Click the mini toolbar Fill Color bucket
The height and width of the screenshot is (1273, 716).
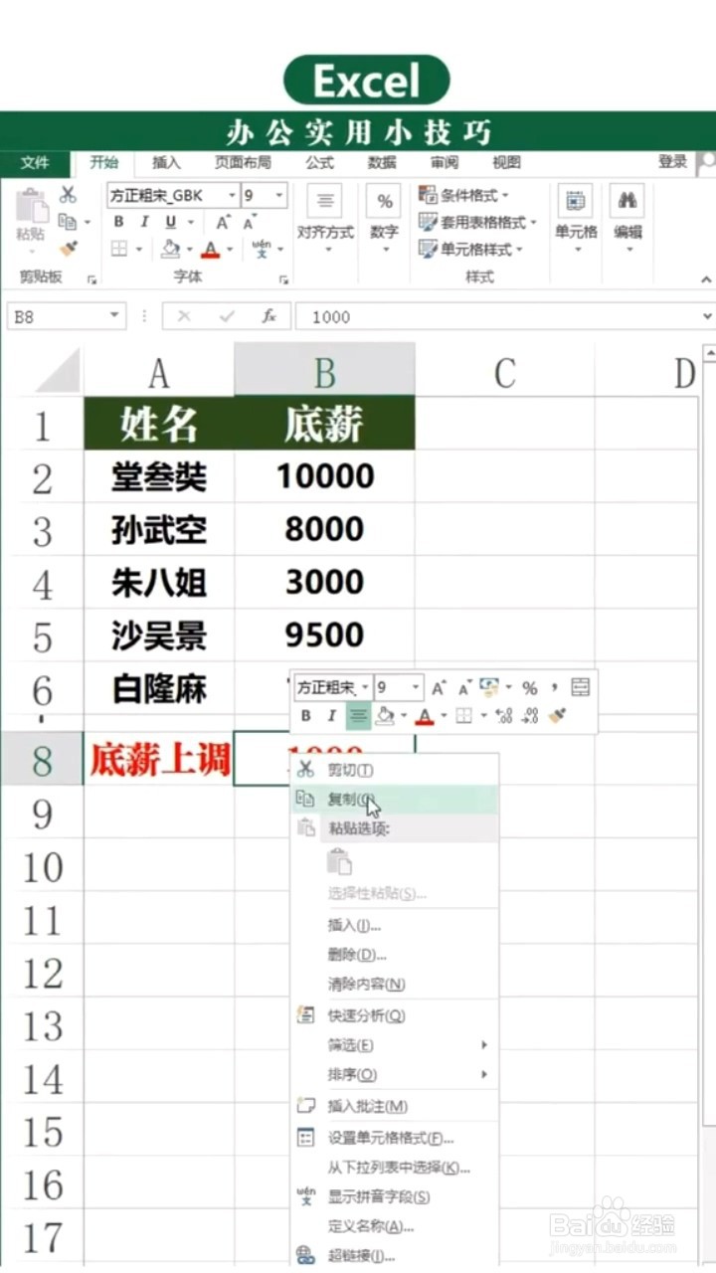(385, 716)
